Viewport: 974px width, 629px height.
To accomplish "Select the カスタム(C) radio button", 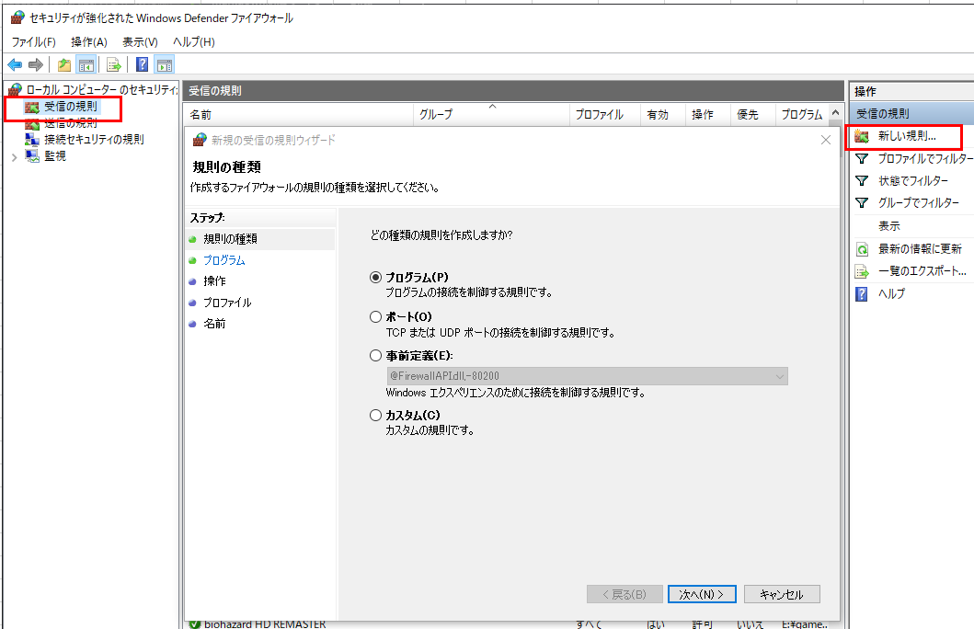I will [x=375, y=415].
